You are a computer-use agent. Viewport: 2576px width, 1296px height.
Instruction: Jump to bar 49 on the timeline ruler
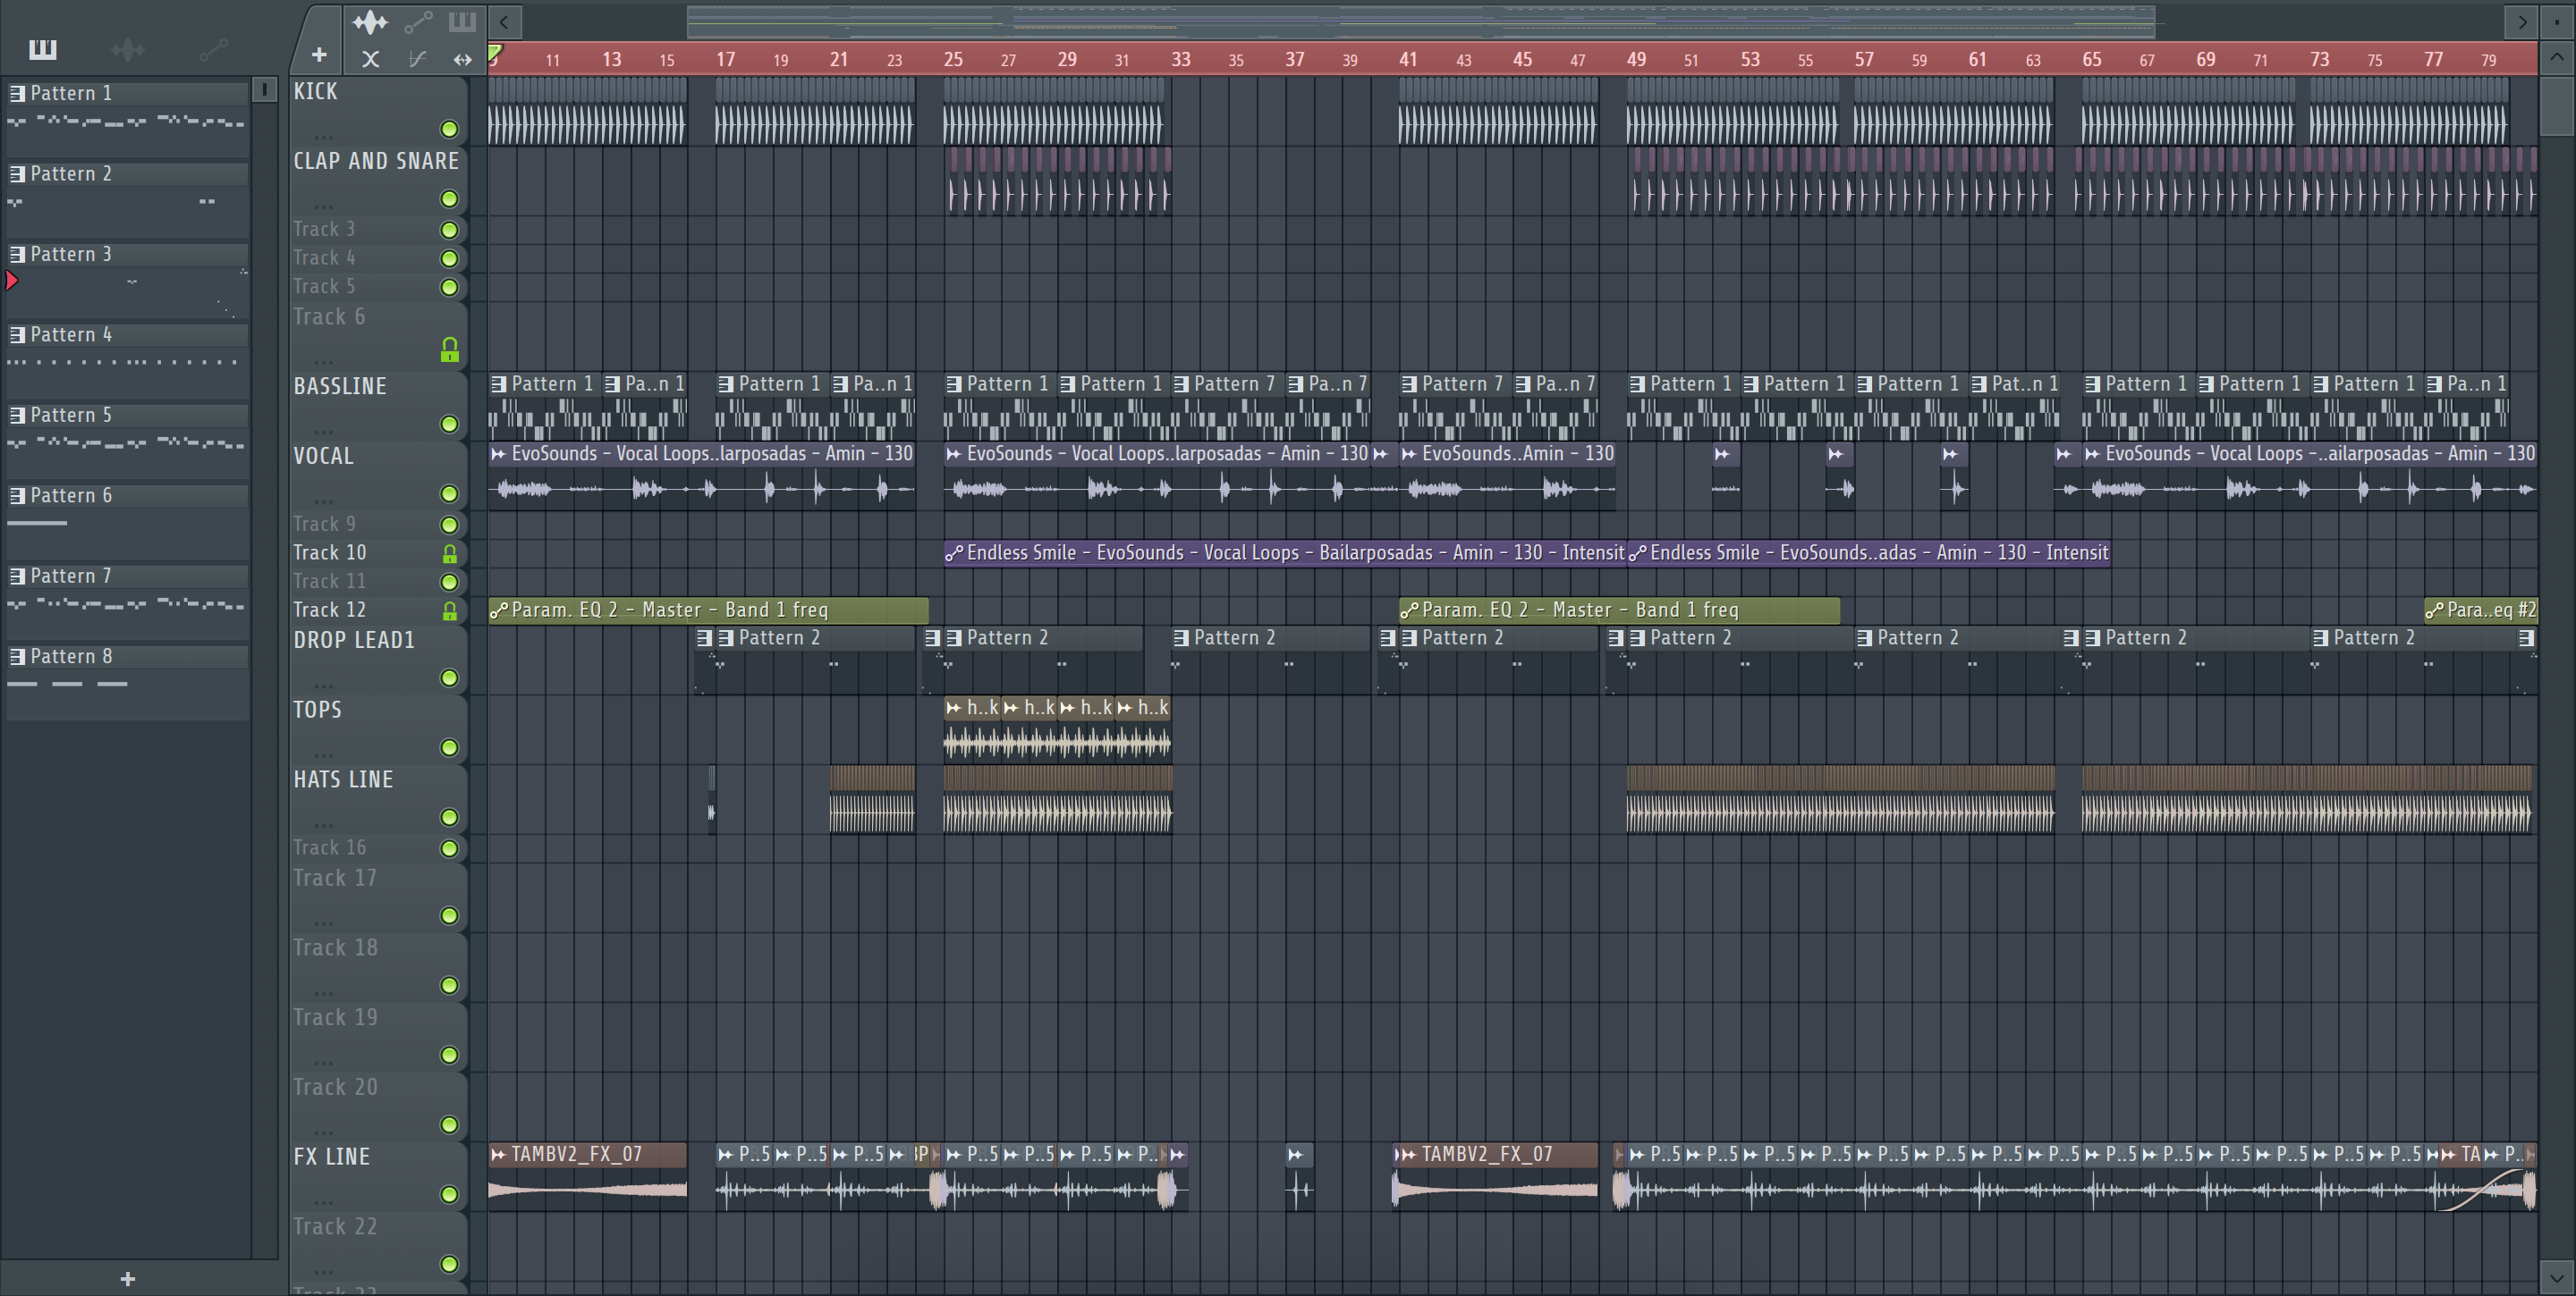pos(1636,59)
